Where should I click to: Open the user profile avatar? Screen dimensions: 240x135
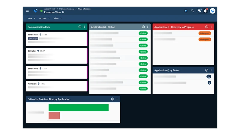212,11
